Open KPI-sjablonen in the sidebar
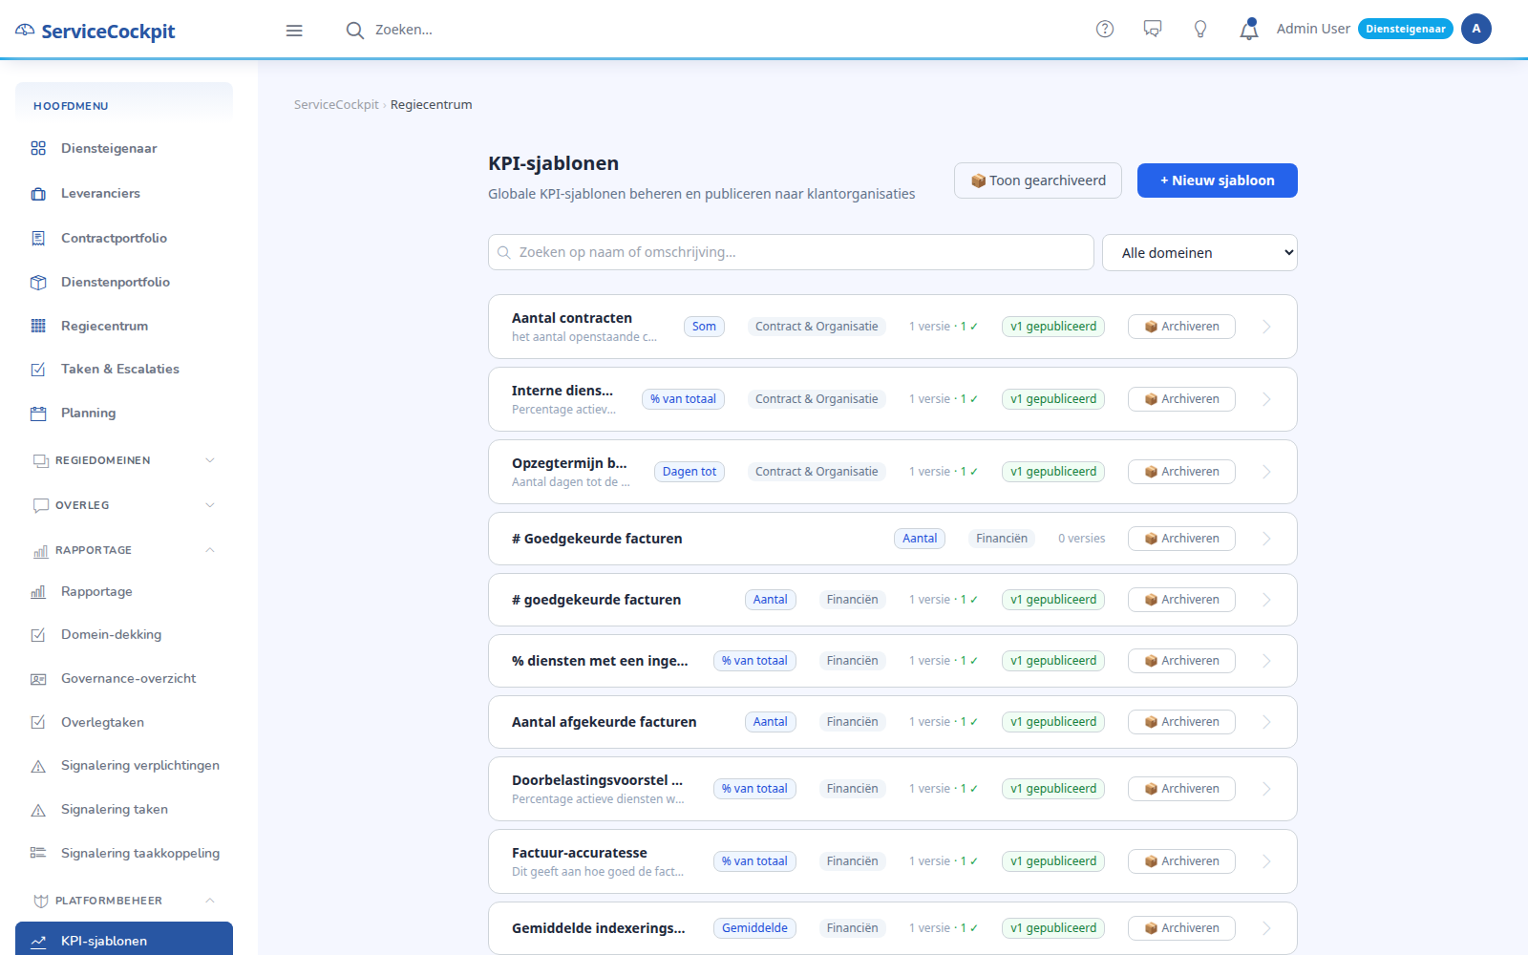Viewport: 1528px width, 955px height. 124,941
